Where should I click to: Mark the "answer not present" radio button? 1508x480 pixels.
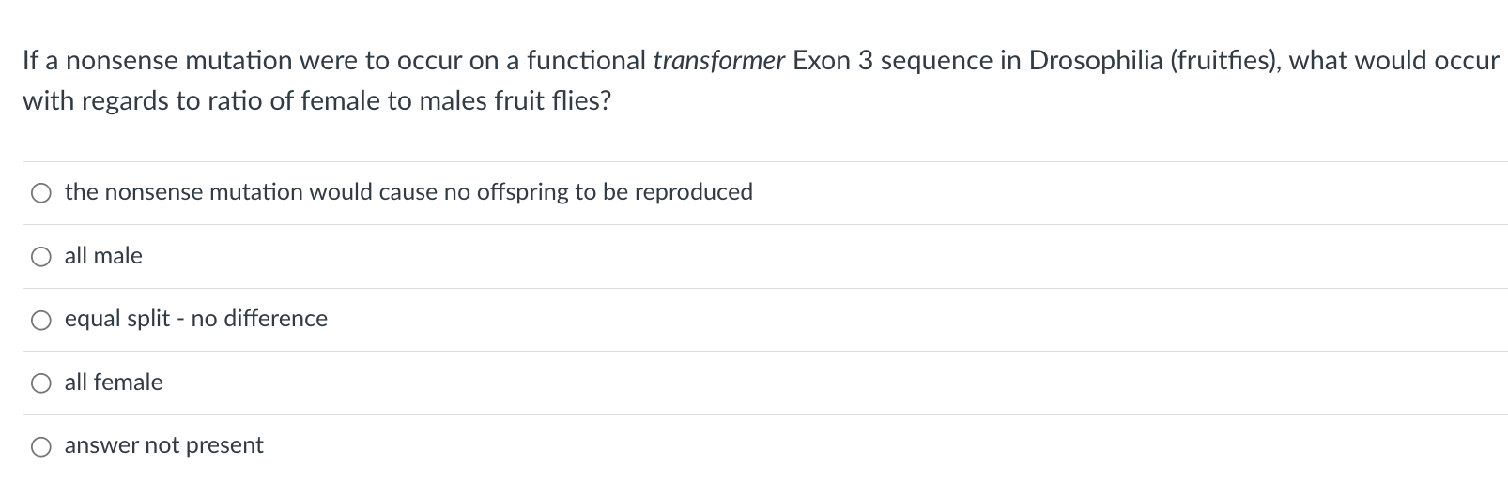click(x=40, y=446)
